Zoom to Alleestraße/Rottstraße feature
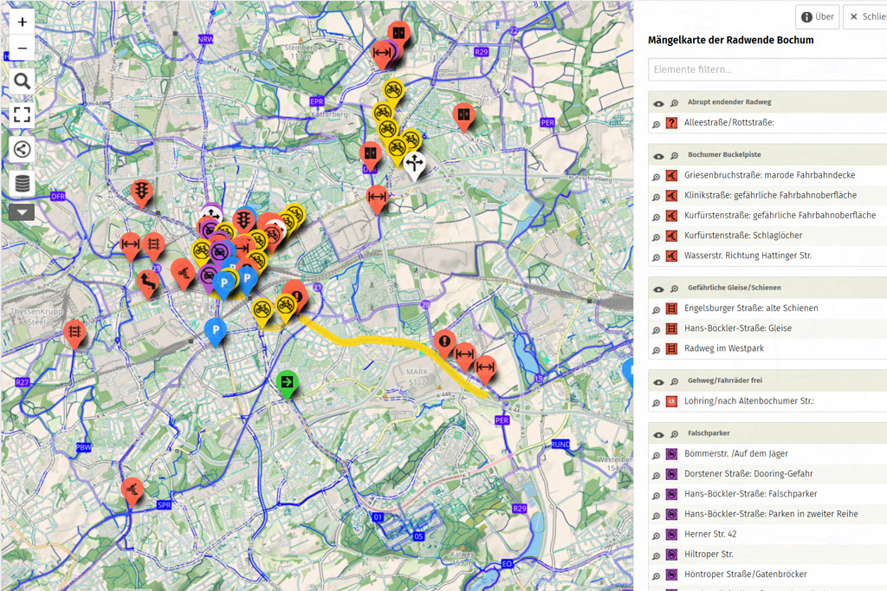The height and width of the screenshot is (591, 887). (657, 125)
